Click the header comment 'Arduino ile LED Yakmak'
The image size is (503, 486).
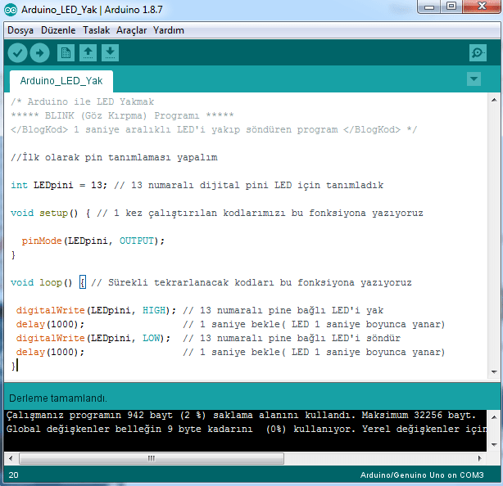91,102
